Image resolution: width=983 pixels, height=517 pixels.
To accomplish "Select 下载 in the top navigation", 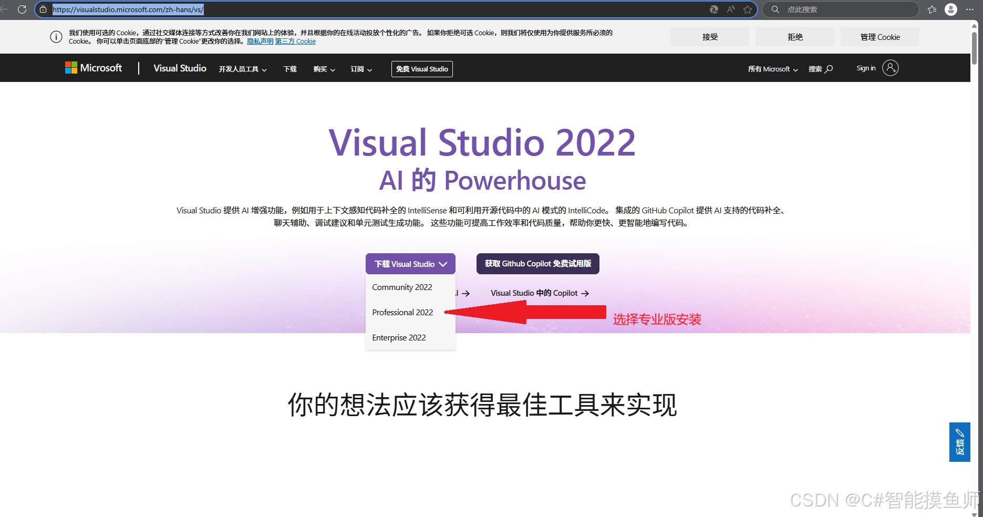I will [x=289, y=69].
